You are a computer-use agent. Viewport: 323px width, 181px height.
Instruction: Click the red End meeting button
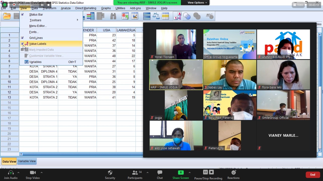click(x=313, y=175)
